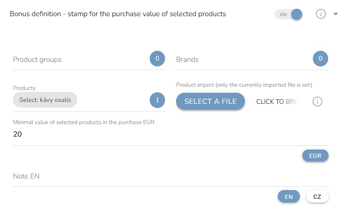The width and height of the screenshot is (342, 209).
Task: Open the Products field next to the chip
Action: 112,100
